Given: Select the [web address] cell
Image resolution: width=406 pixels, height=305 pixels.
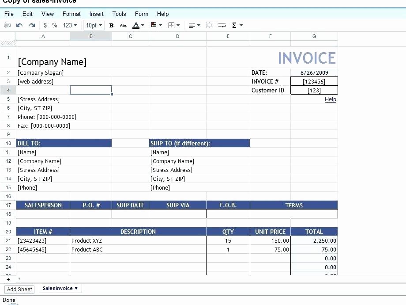Looking at the screenshot, I should (35, 81).
